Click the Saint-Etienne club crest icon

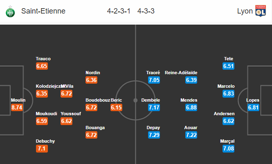pyautogui.click(x=10, y=11)
